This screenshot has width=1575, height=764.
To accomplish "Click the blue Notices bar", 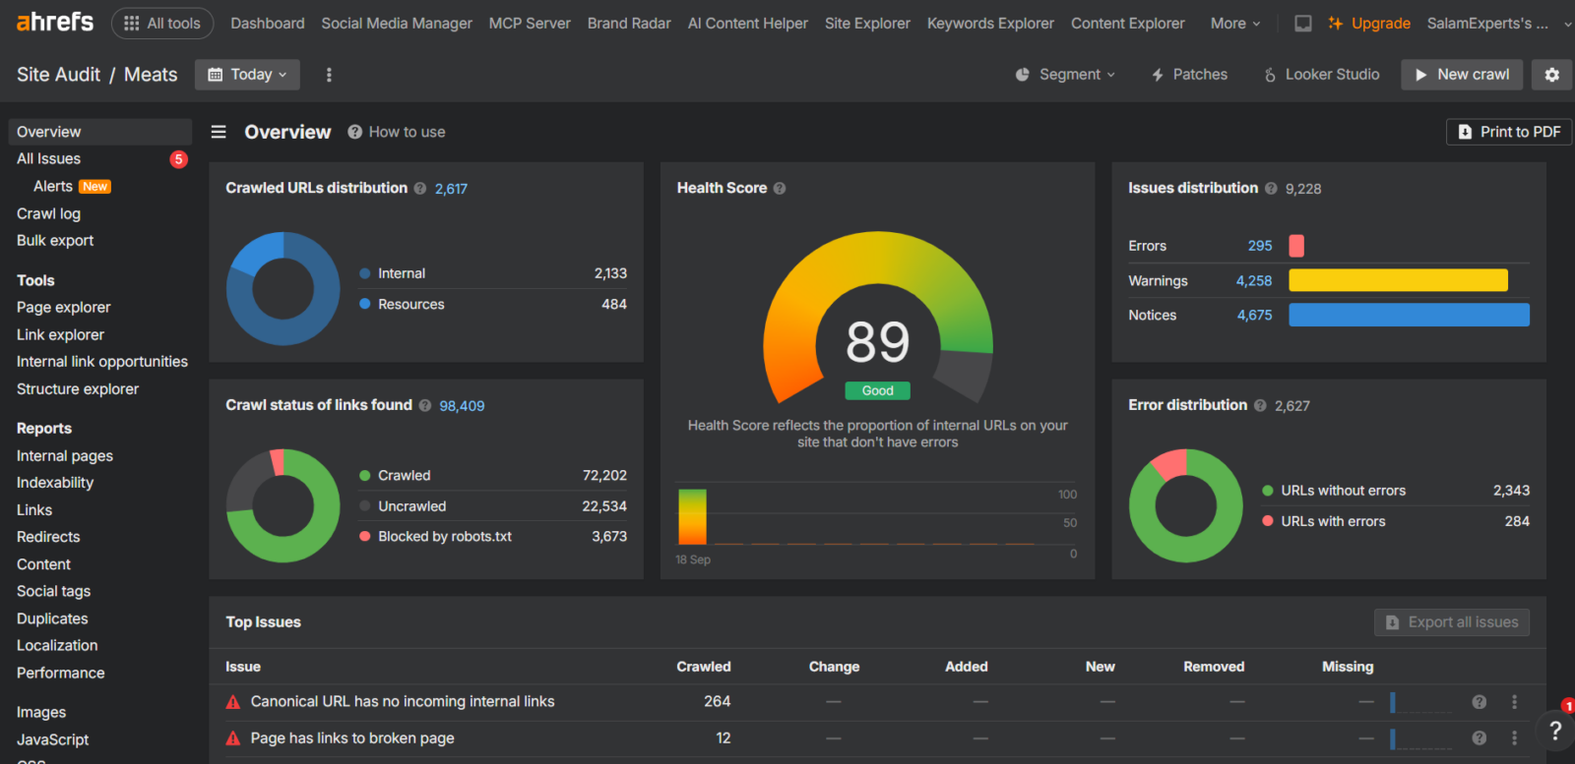I will tap(1409, 315).
